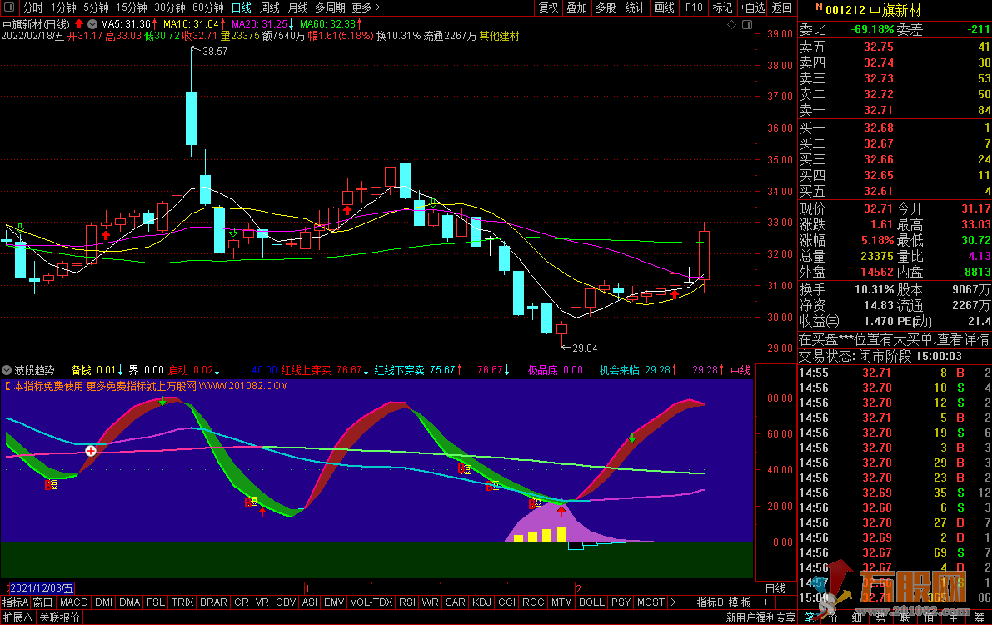Click the 指标B tab
Image resolution: width=992 pixels, height=625 pixels.
point(710,602)
